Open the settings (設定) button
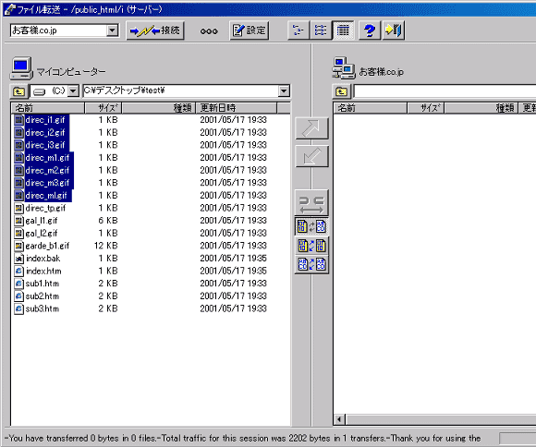The image size is (536, 447). (250, 30)
